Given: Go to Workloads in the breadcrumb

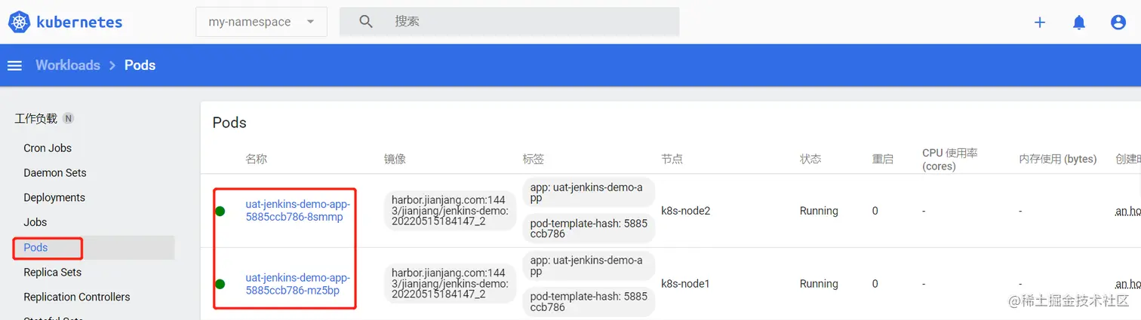Looking at the screenshot, I should [x=68, y=66].
